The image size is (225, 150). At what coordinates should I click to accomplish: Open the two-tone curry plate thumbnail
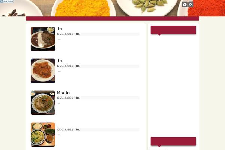tap(43, 39)
